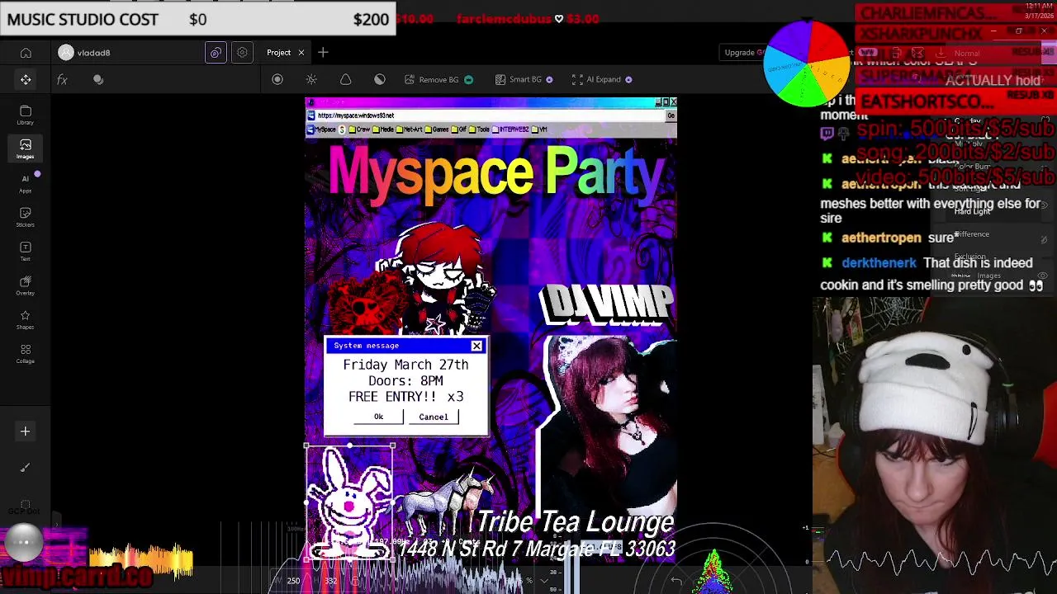1057x594 pixels.
Task: Open the Shapes panel
Action: point(26,320)
